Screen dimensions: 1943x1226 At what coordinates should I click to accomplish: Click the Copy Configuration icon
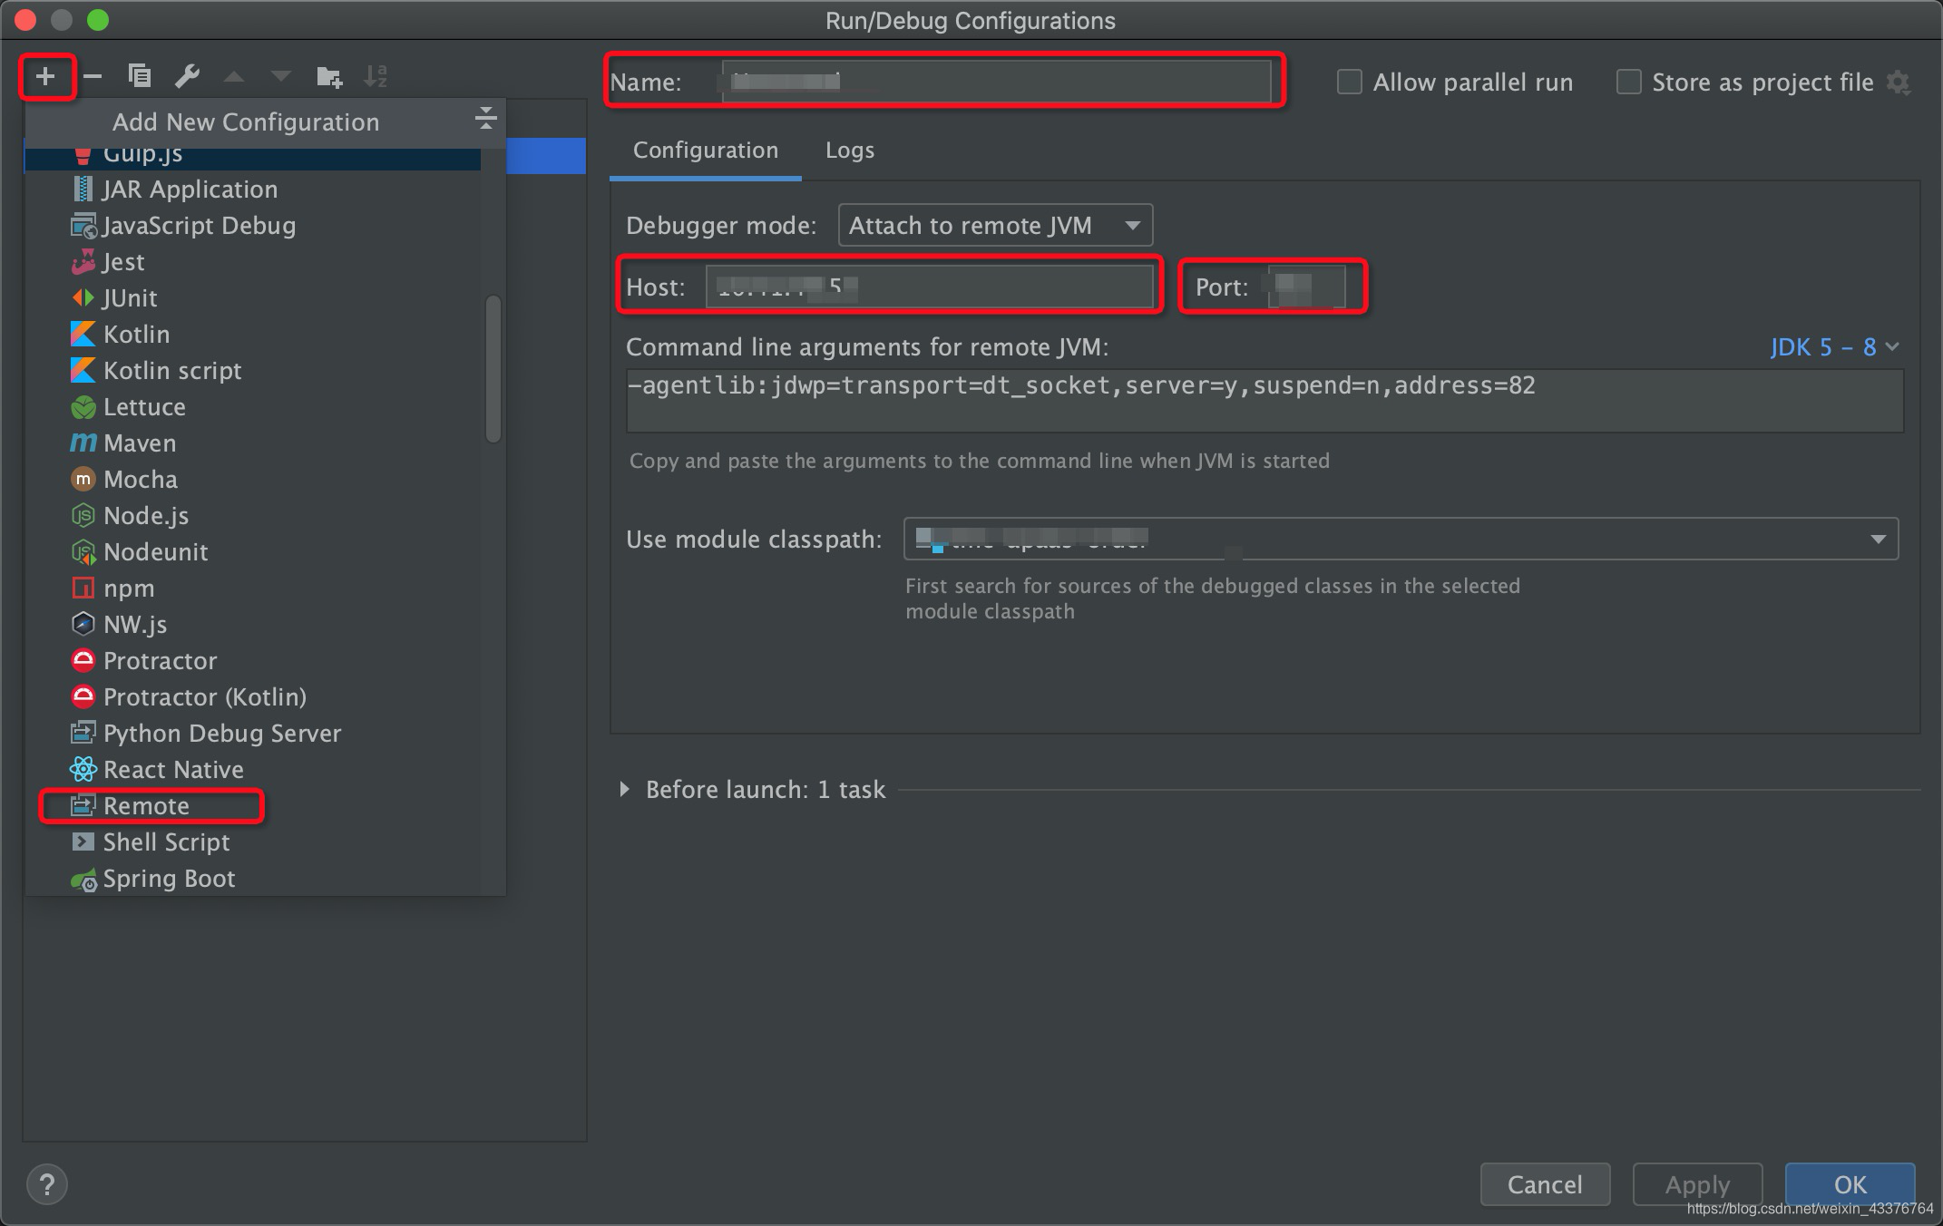tap(140, 77)
